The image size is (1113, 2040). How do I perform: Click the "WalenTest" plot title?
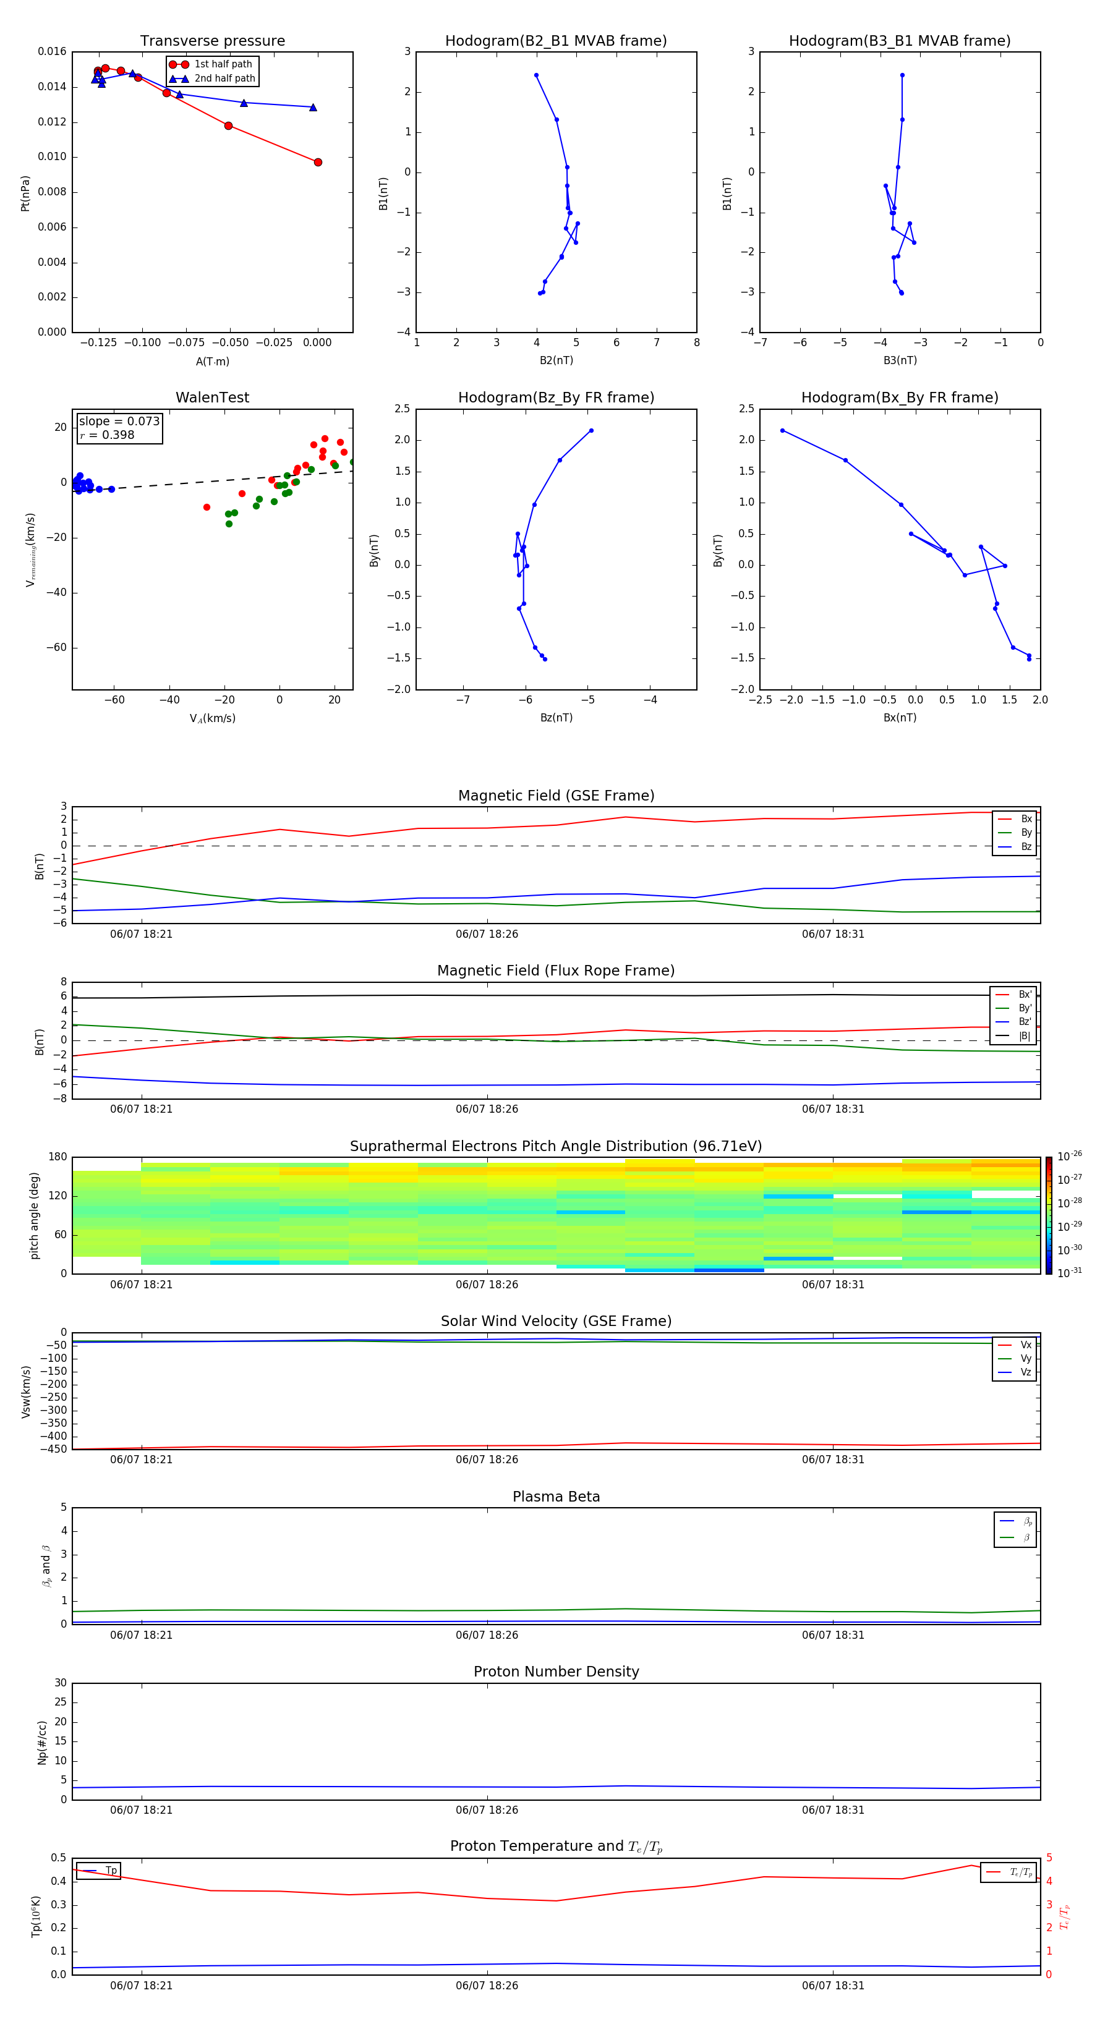[x=212, y=397]
